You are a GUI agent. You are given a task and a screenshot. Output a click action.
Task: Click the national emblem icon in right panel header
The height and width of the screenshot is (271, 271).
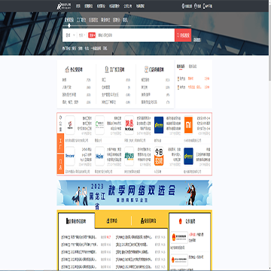point(180,221)
